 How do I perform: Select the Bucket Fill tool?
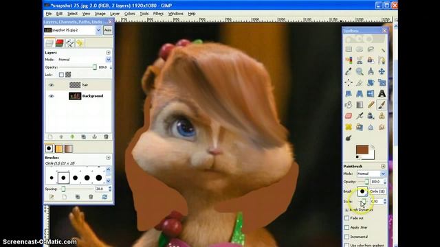[349, 105]
